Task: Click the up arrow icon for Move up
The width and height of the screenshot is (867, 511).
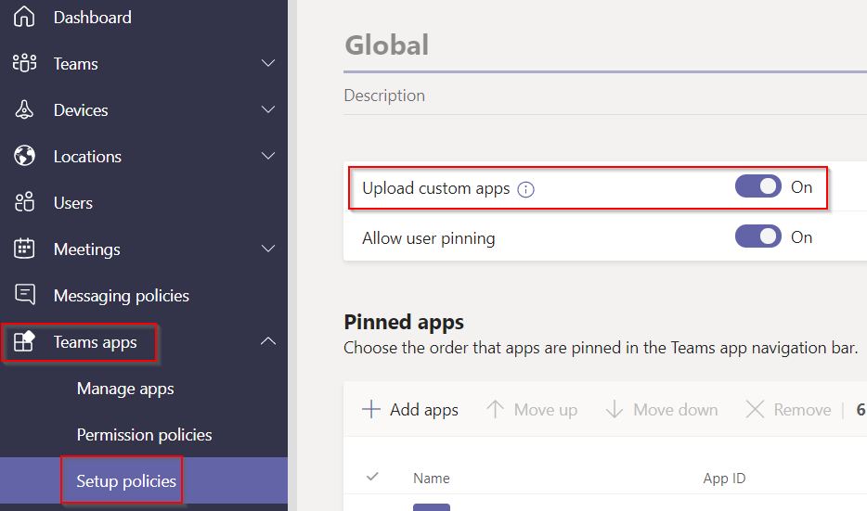Action: coord(495,409)
